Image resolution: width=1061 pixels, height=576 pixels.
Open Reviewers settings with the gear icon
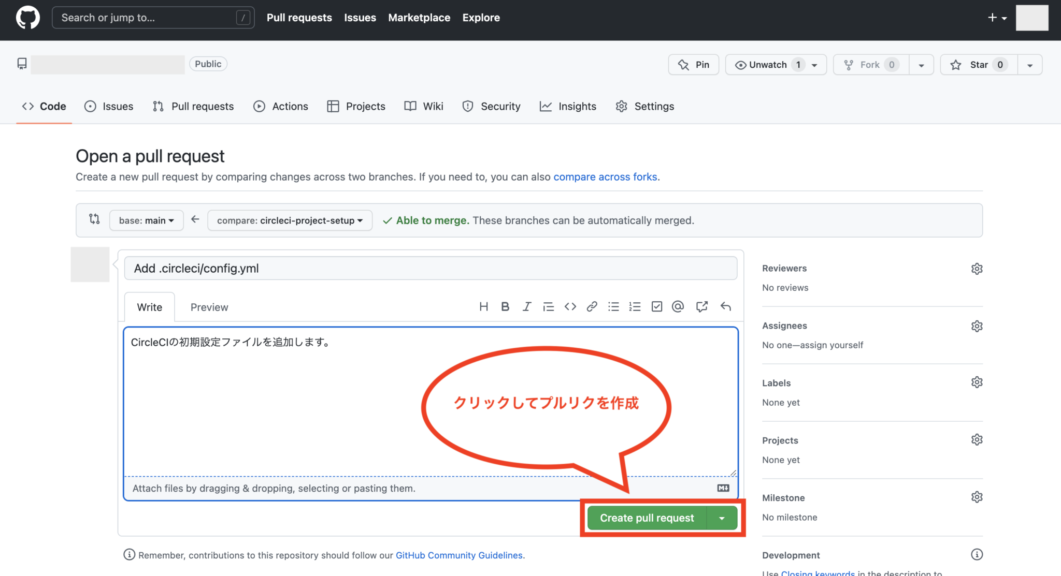coord(977,269)
